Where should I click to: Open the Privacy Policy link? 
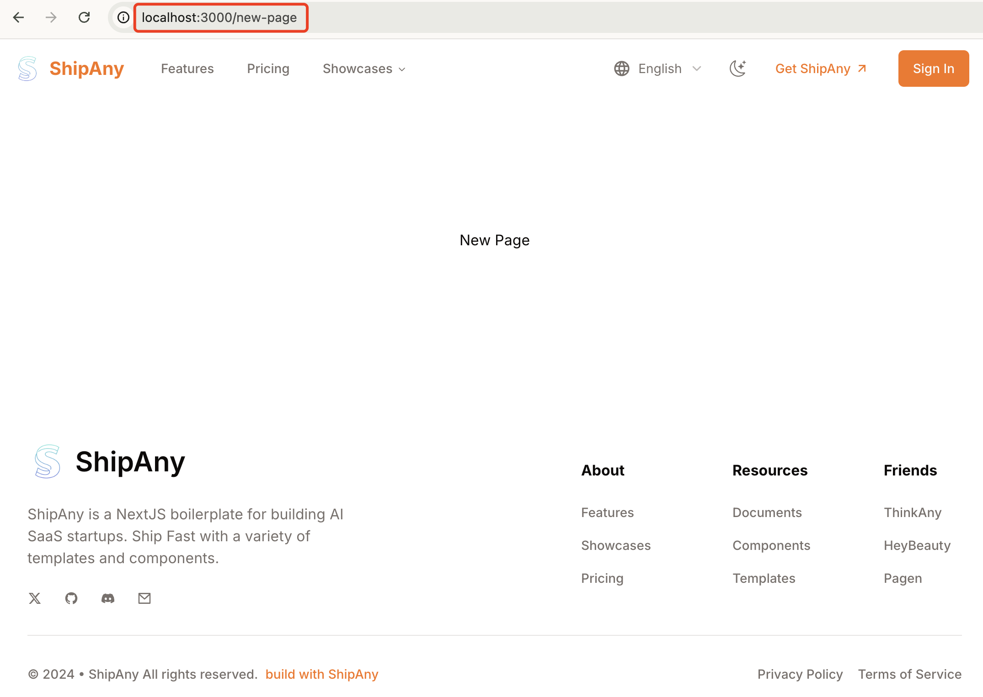click(x=800, y=674)
